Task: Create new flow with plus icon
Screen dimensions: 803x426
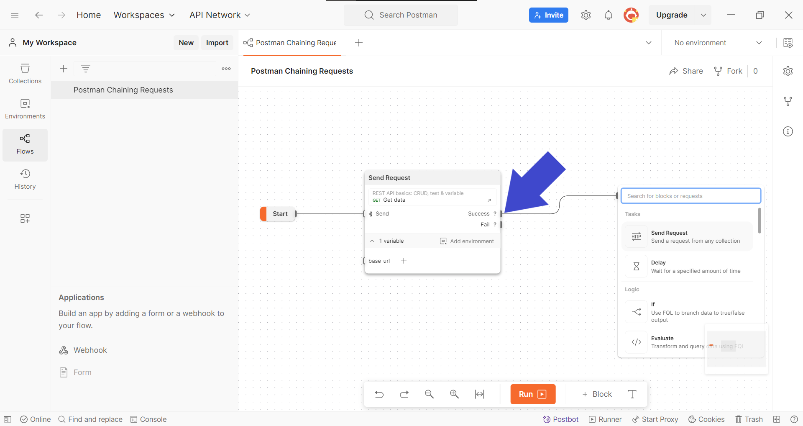Action: [x=64, y=69]
